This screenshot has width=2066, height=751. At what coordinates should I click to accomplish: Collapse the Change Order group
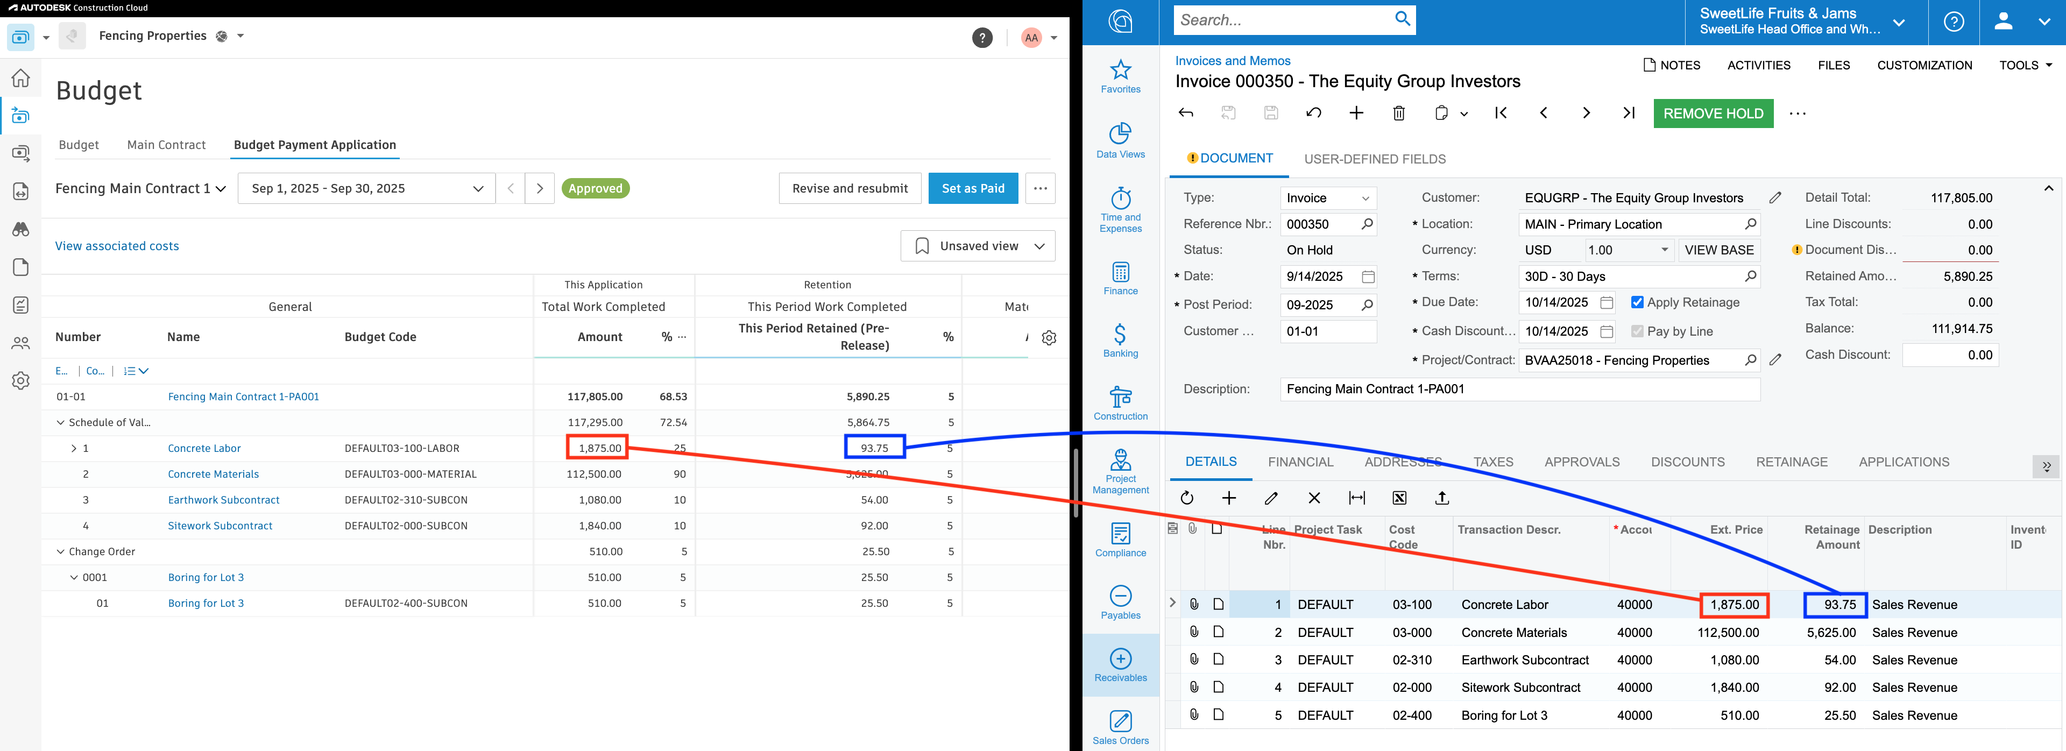61,551
